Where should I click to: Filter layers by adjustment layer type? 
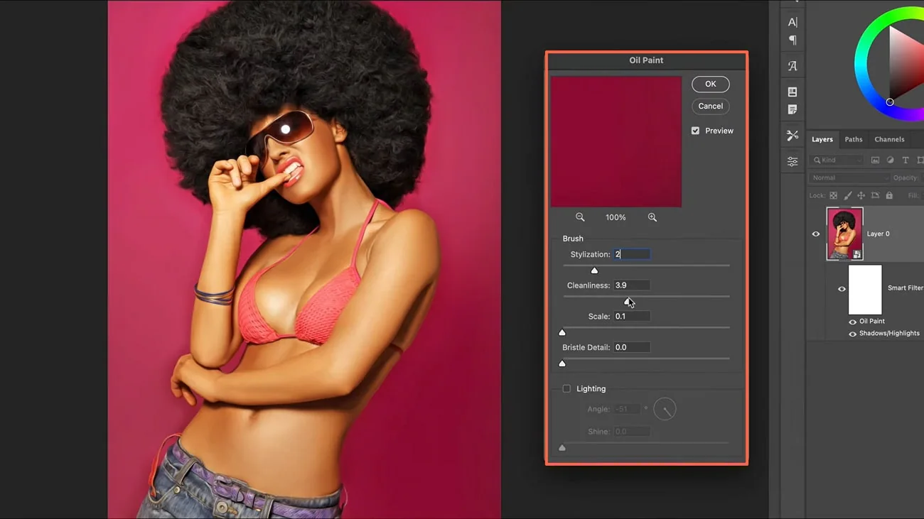pyautogui.click(x=890, y=160)
